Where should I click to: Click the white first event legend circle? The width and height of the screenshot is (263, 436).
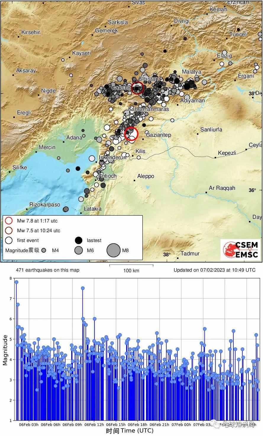pos(9,240)
